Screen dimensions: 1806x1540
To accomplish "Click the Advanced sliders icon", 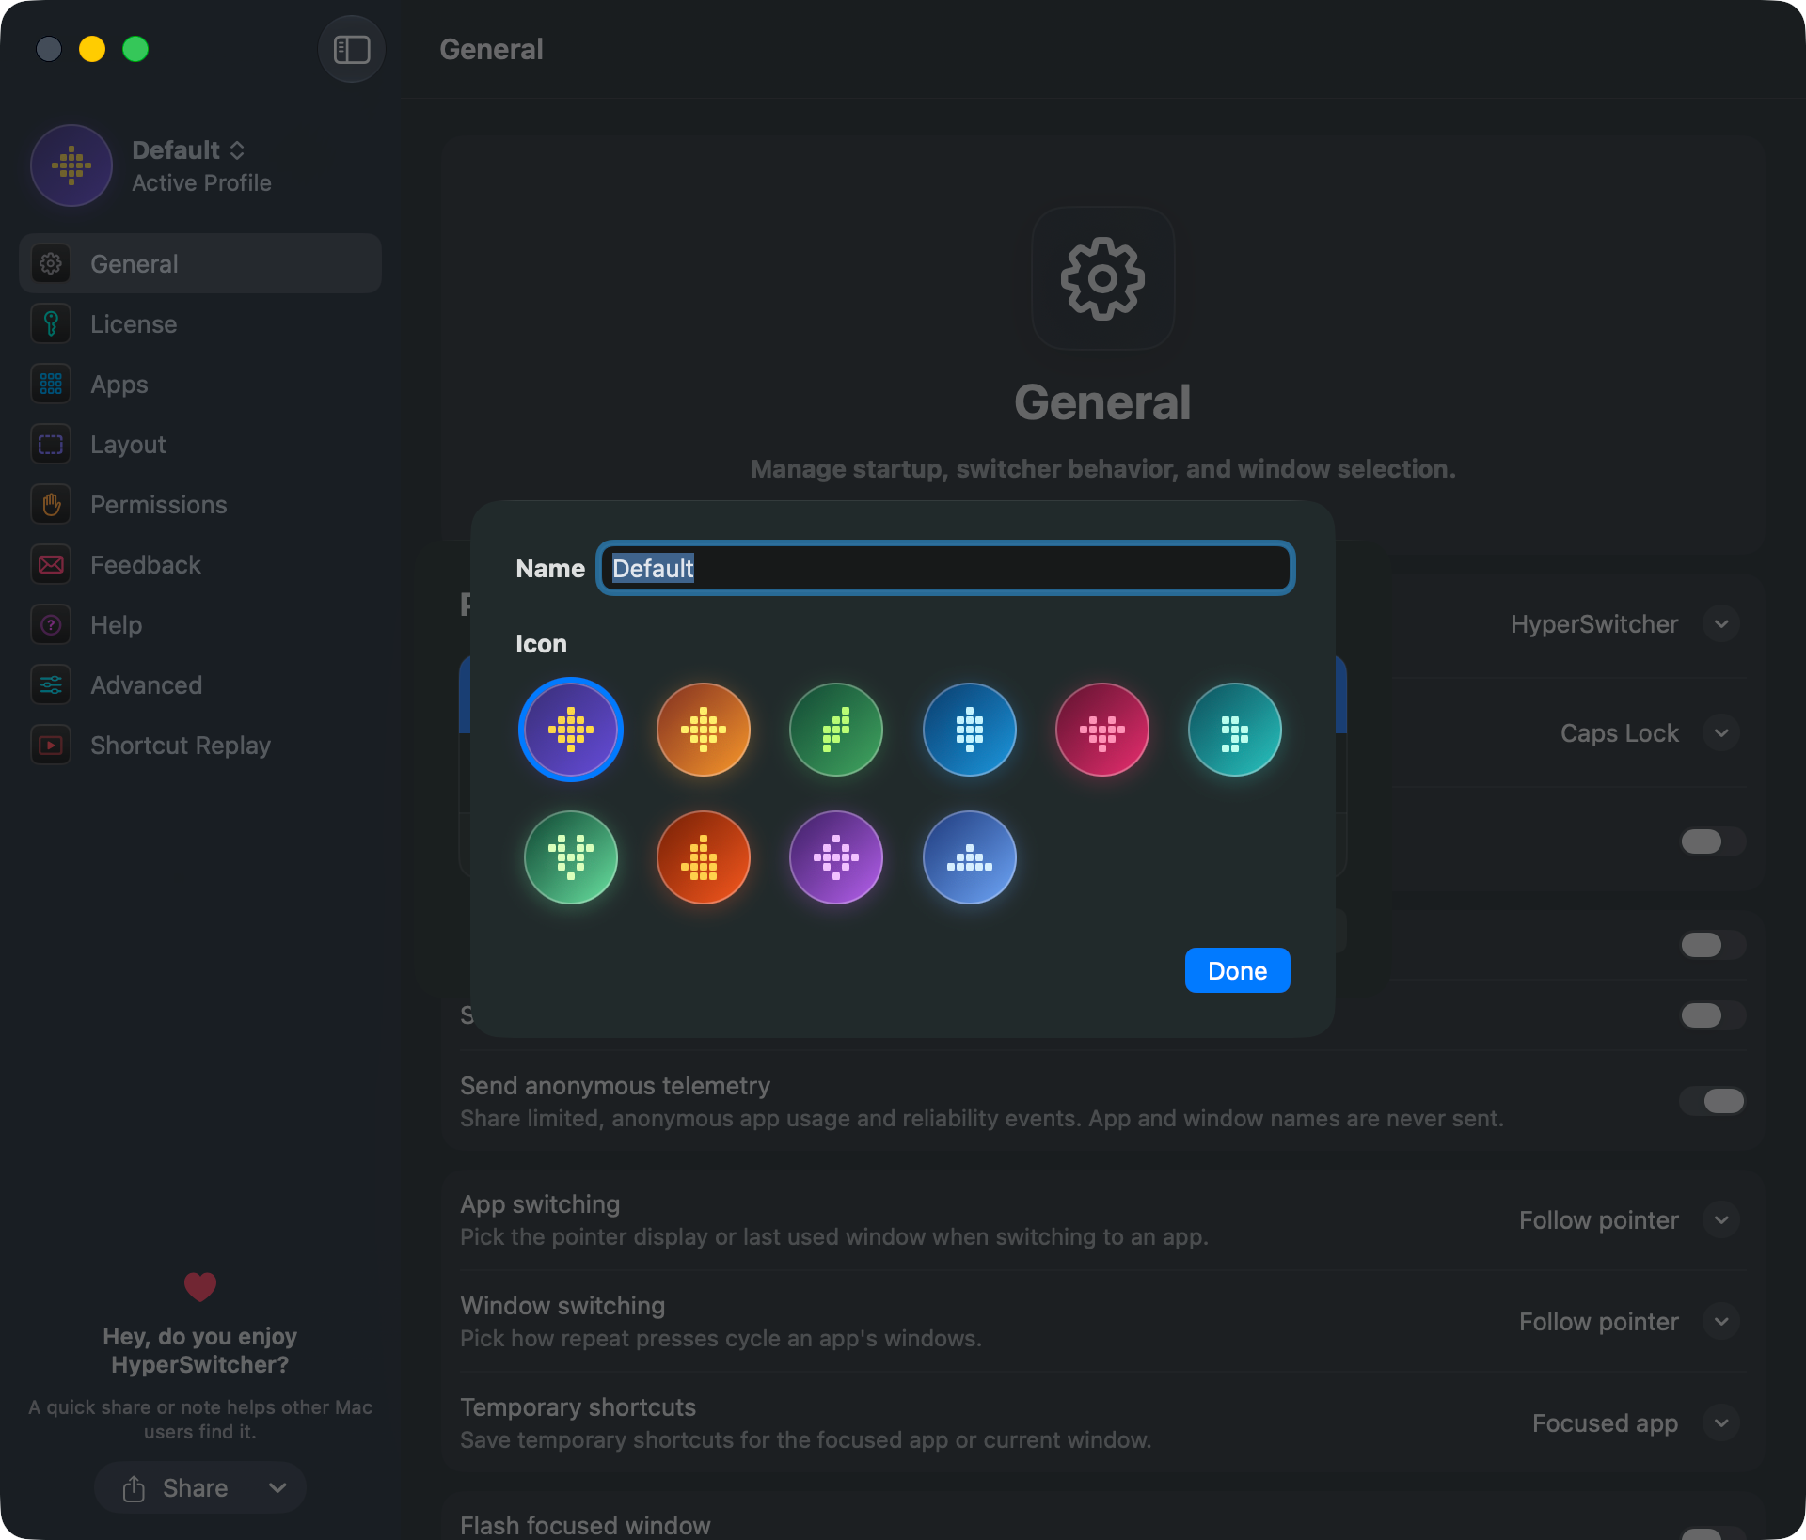I will pos(51,685).
